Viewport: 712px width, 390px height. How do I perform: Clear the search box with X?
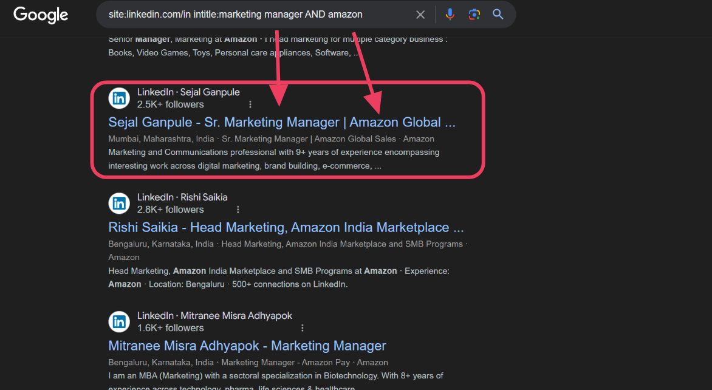[x=420, y=15]
